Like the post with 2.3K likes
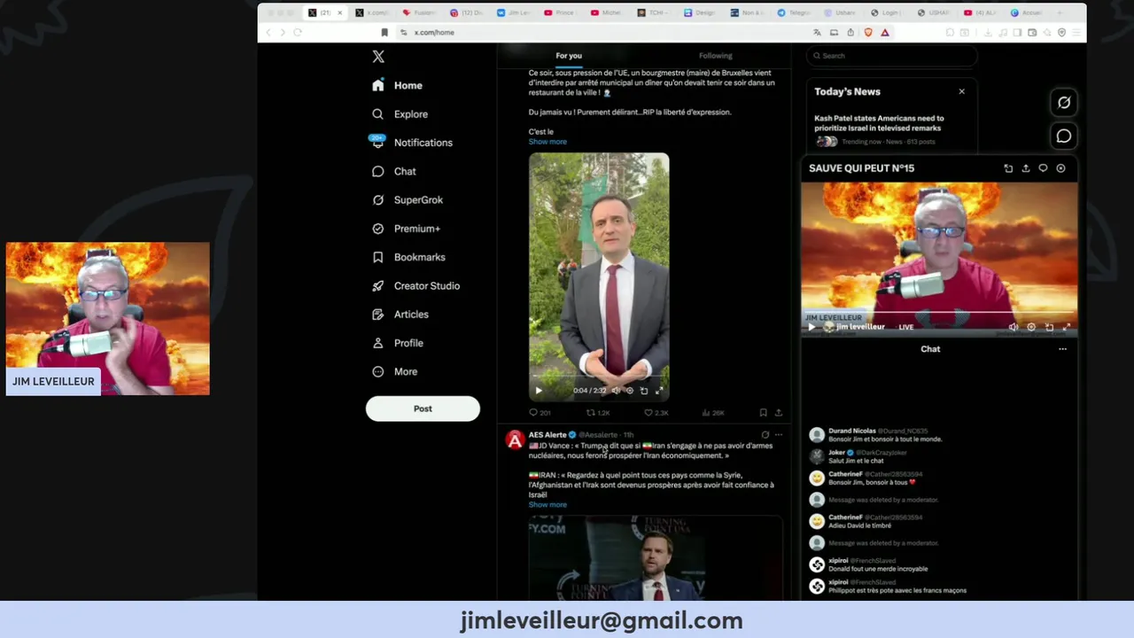This screenshot has height=638, width=1134. pos(656,413)
